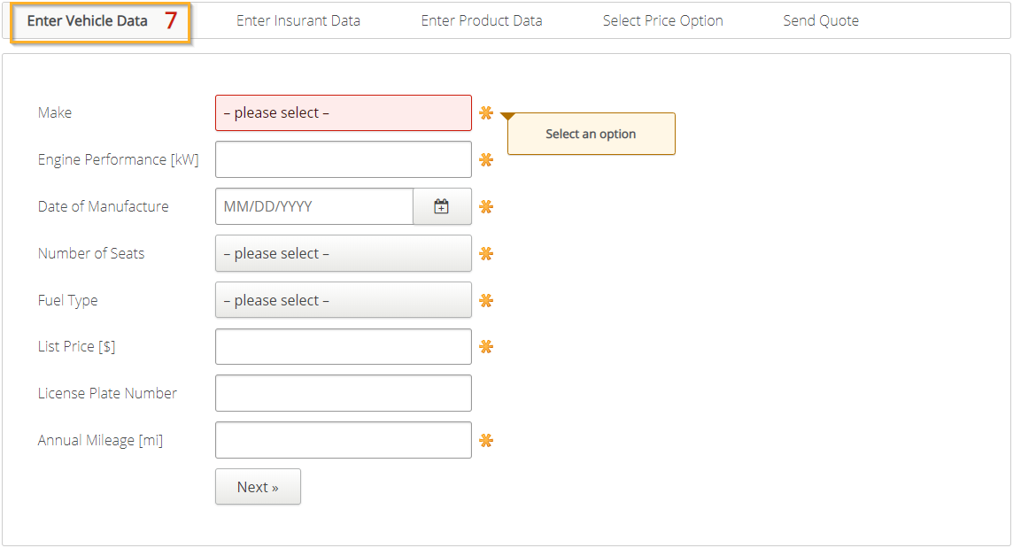Open the Fuel Type dropdown
1013x548 pixels.
[x=343, y=300]
